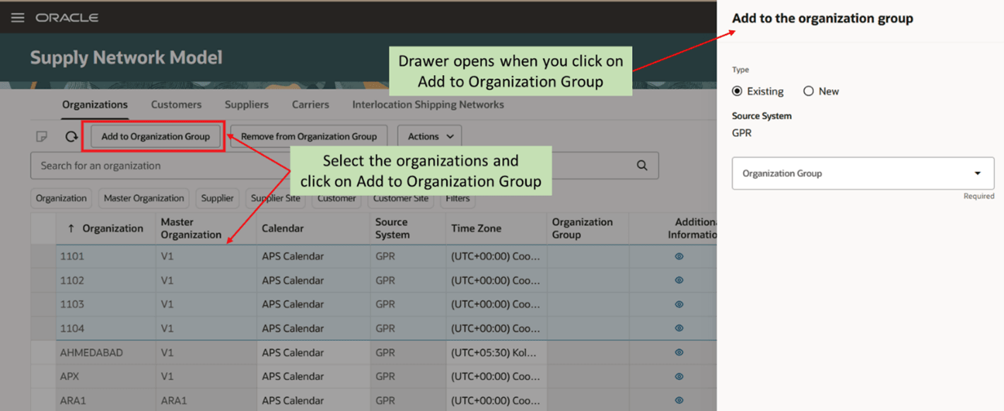The image size is (1004, 411).
Task: Click the ascending sort arrow on Organization column
Action: tap(69, 228)
